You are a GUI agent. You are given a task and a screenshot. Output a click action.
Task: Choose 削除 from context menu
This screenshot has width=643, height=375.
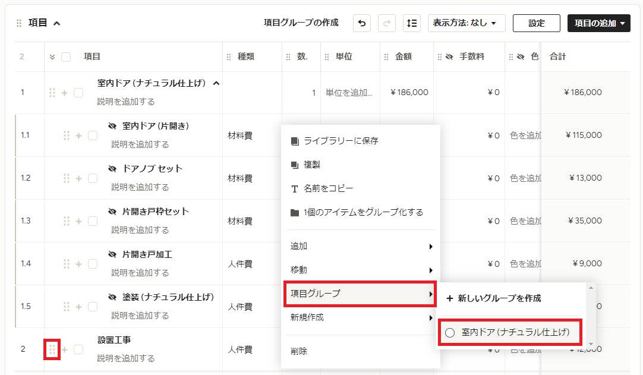pyautogui.click(x=361, y=351)
